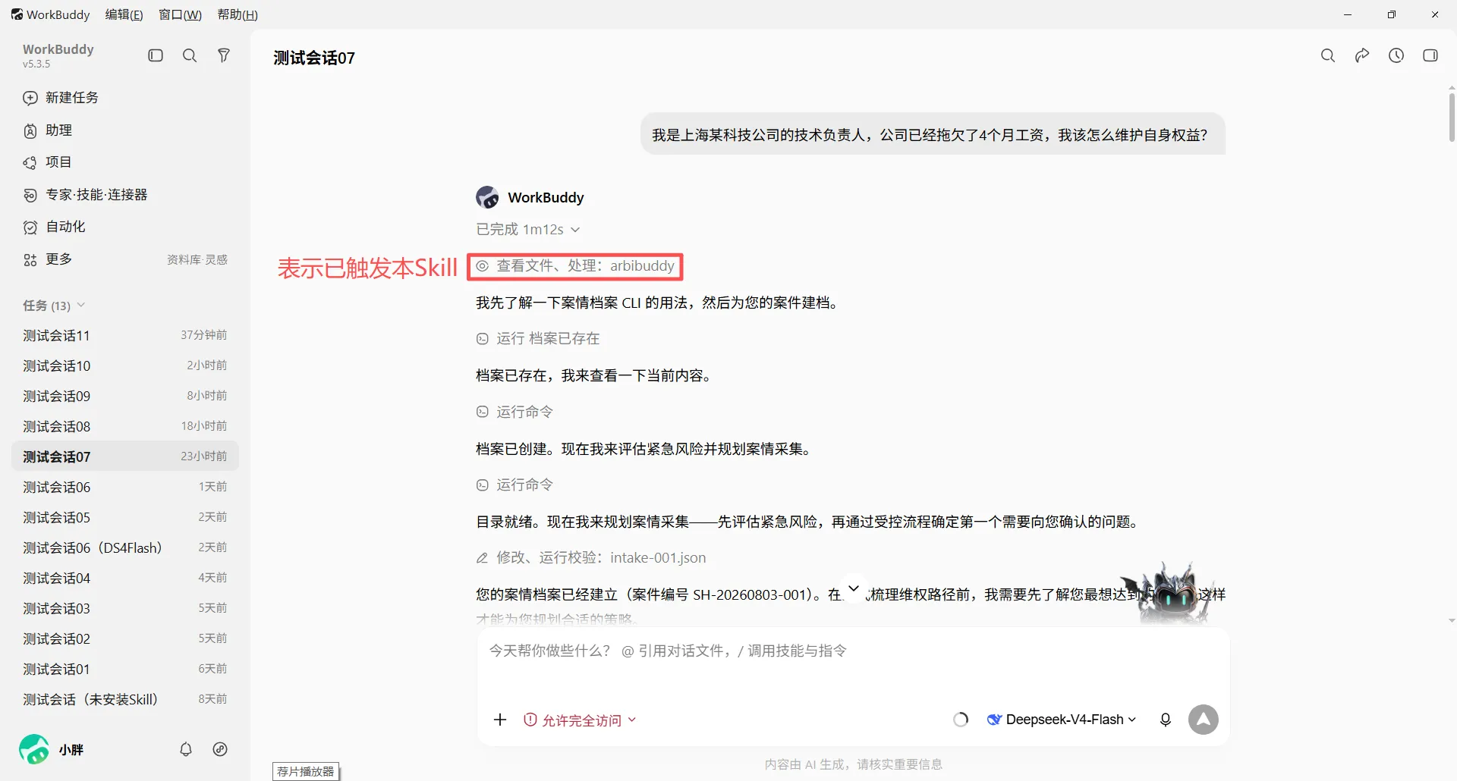Open the 编辑(E) menu
This screenshot has height=781, width=1457.
point(124,14)
